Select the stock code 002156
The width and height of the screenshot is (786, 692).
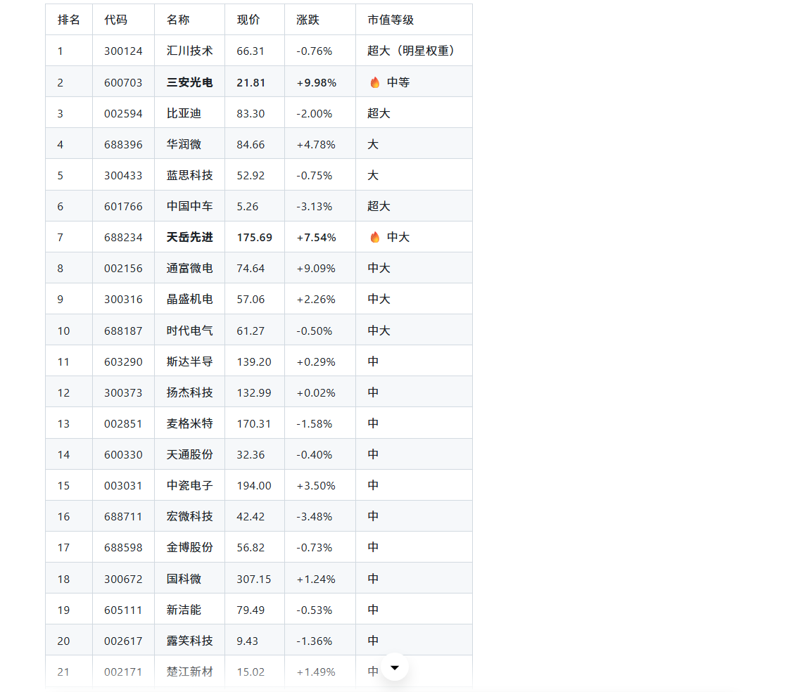pyautogui.click(x=123, y=269)
